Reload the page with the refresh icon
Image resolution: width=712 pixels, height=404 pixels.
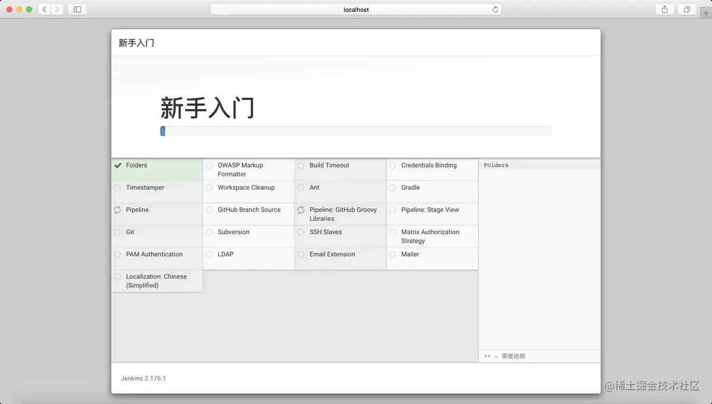[x=495, y=9]
